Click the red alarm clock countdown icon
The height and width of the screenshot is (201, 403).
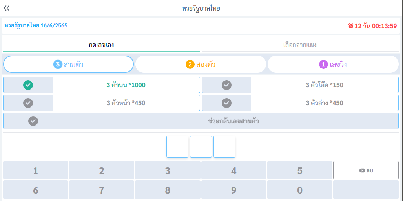[x=350, y=26]
